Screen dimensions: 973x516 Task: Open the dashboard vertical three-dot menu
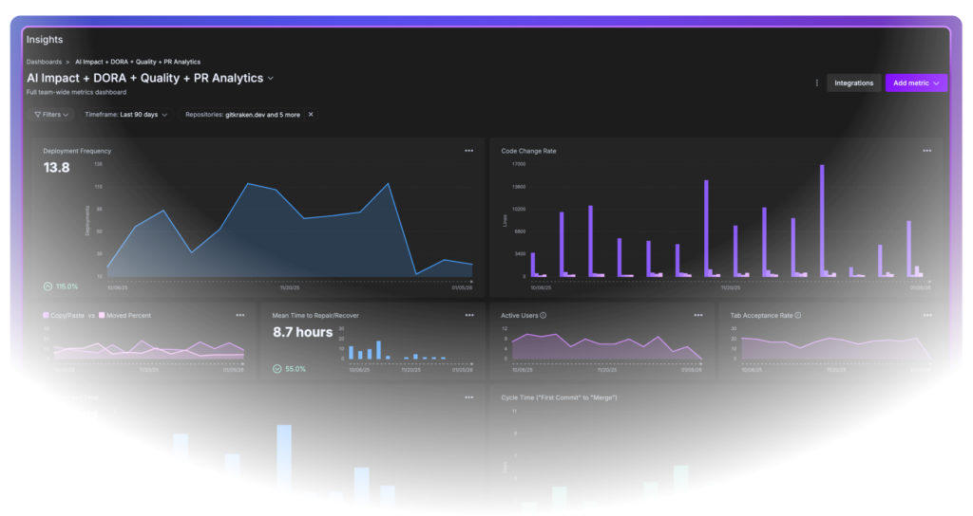(816, 83)
